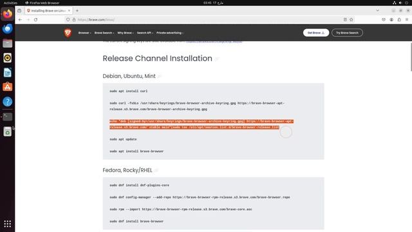The image size is (412, 232).
Task: Reload the page with the refresh icon
Action: tap(36, 20)
